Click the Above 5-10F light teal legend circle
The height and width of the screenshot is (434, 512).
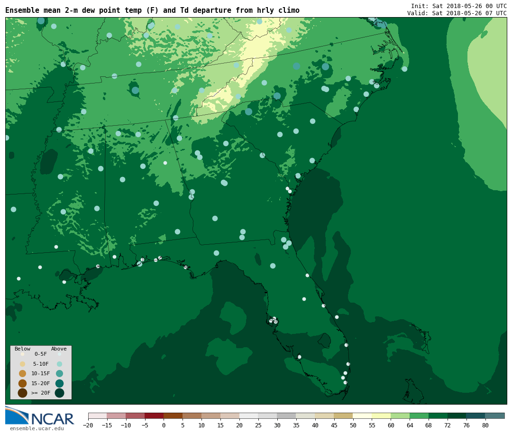[x=59, y=364]
